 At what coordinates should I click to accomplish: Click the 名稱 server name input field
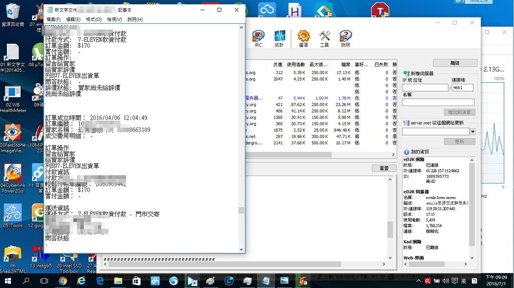(438, 102)
